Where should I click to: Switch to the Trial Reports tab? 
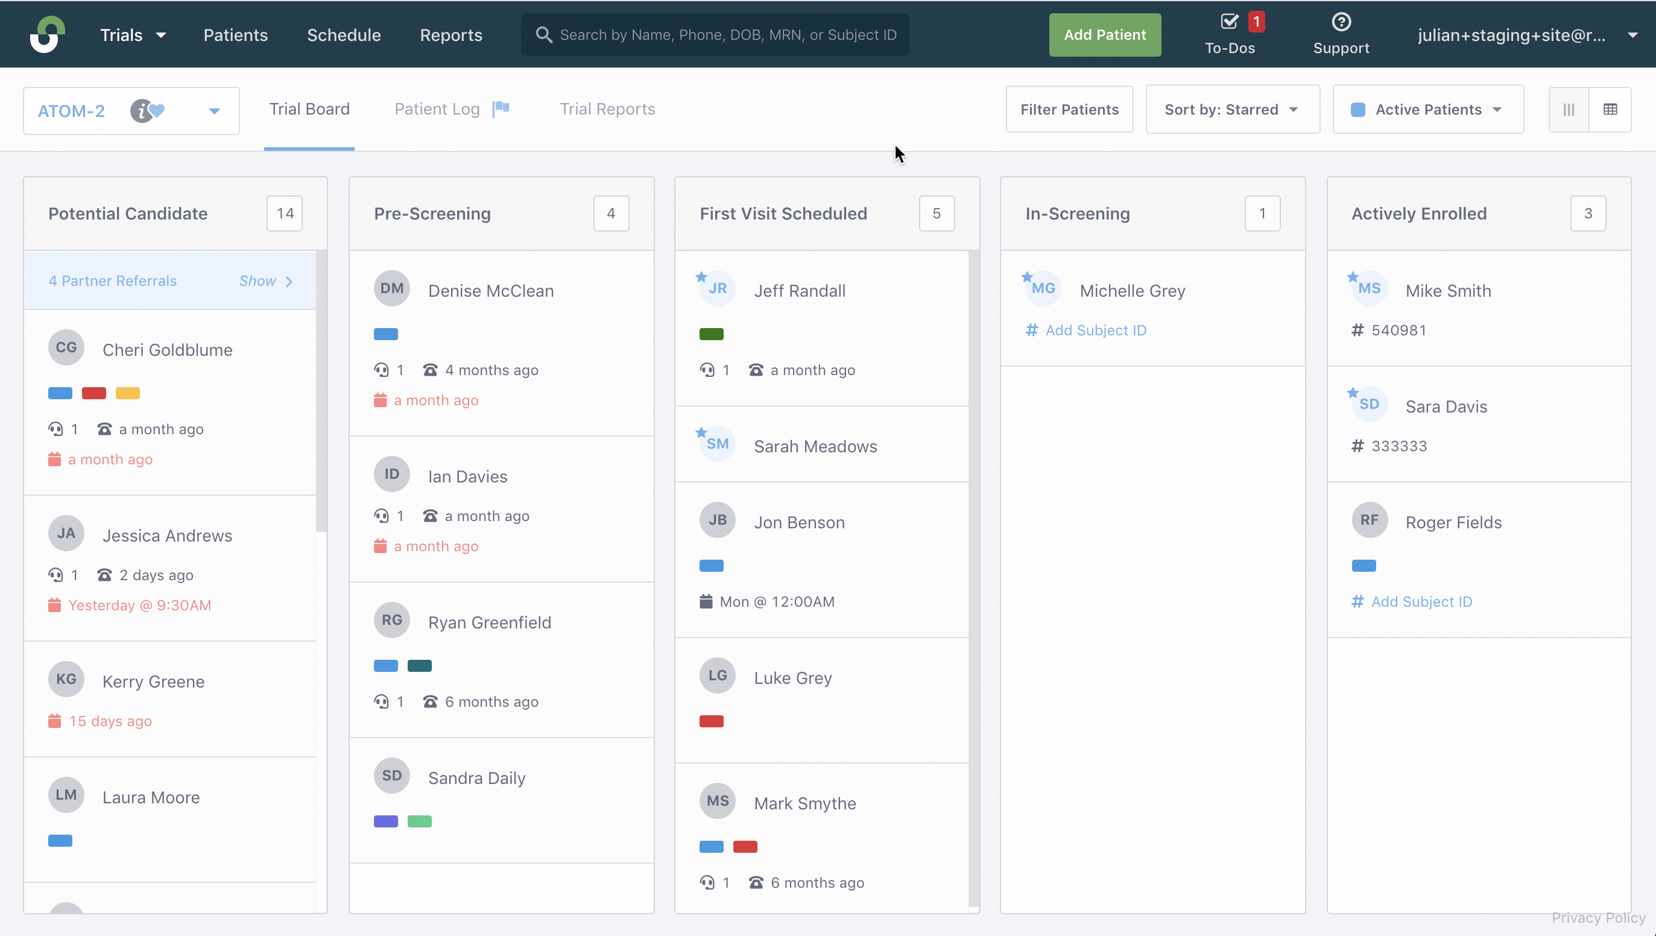(607, 109)
